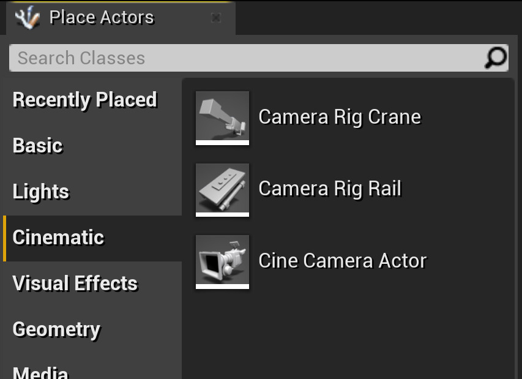Open the Cine Camera Actor thumbnail
Viewport: 522px width, 379px height.
tap(222, 261)
